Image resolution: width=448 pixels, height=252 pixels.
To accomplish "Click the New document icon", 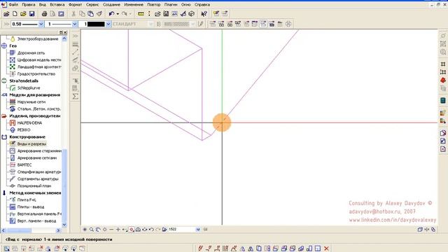I will [15, 14].
